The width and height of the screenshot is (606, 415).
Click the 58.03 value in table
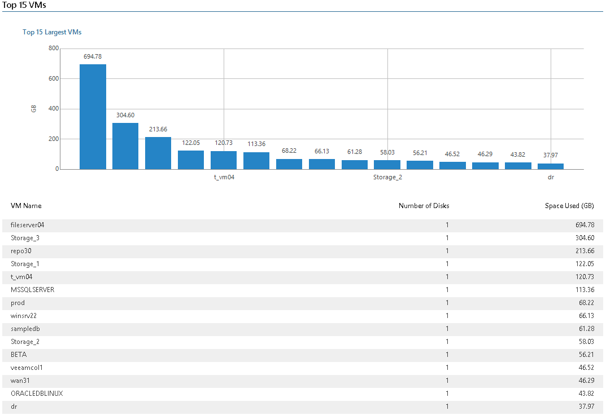(586, 342)
